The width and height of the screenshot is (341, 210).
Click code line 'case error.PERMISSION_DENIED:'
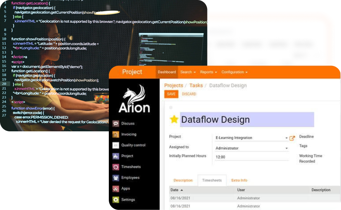(x=41, y=117)
